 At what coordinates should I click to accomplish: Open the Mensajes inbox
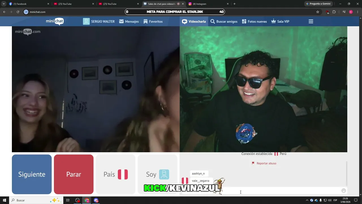(129, 22)
